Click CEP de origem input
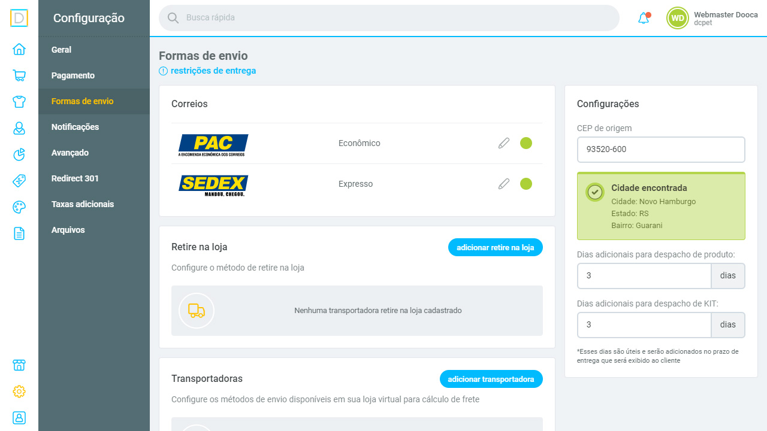 coord(661,150)
